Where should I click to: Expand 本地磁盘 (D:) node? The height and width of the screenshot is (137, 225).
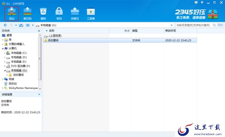[x=5, y=57]
